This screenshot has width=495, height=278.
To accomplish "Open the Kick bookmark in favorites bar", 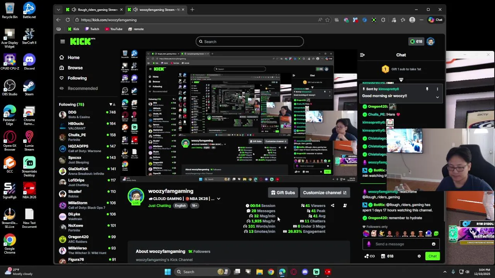I will (73, 29).
